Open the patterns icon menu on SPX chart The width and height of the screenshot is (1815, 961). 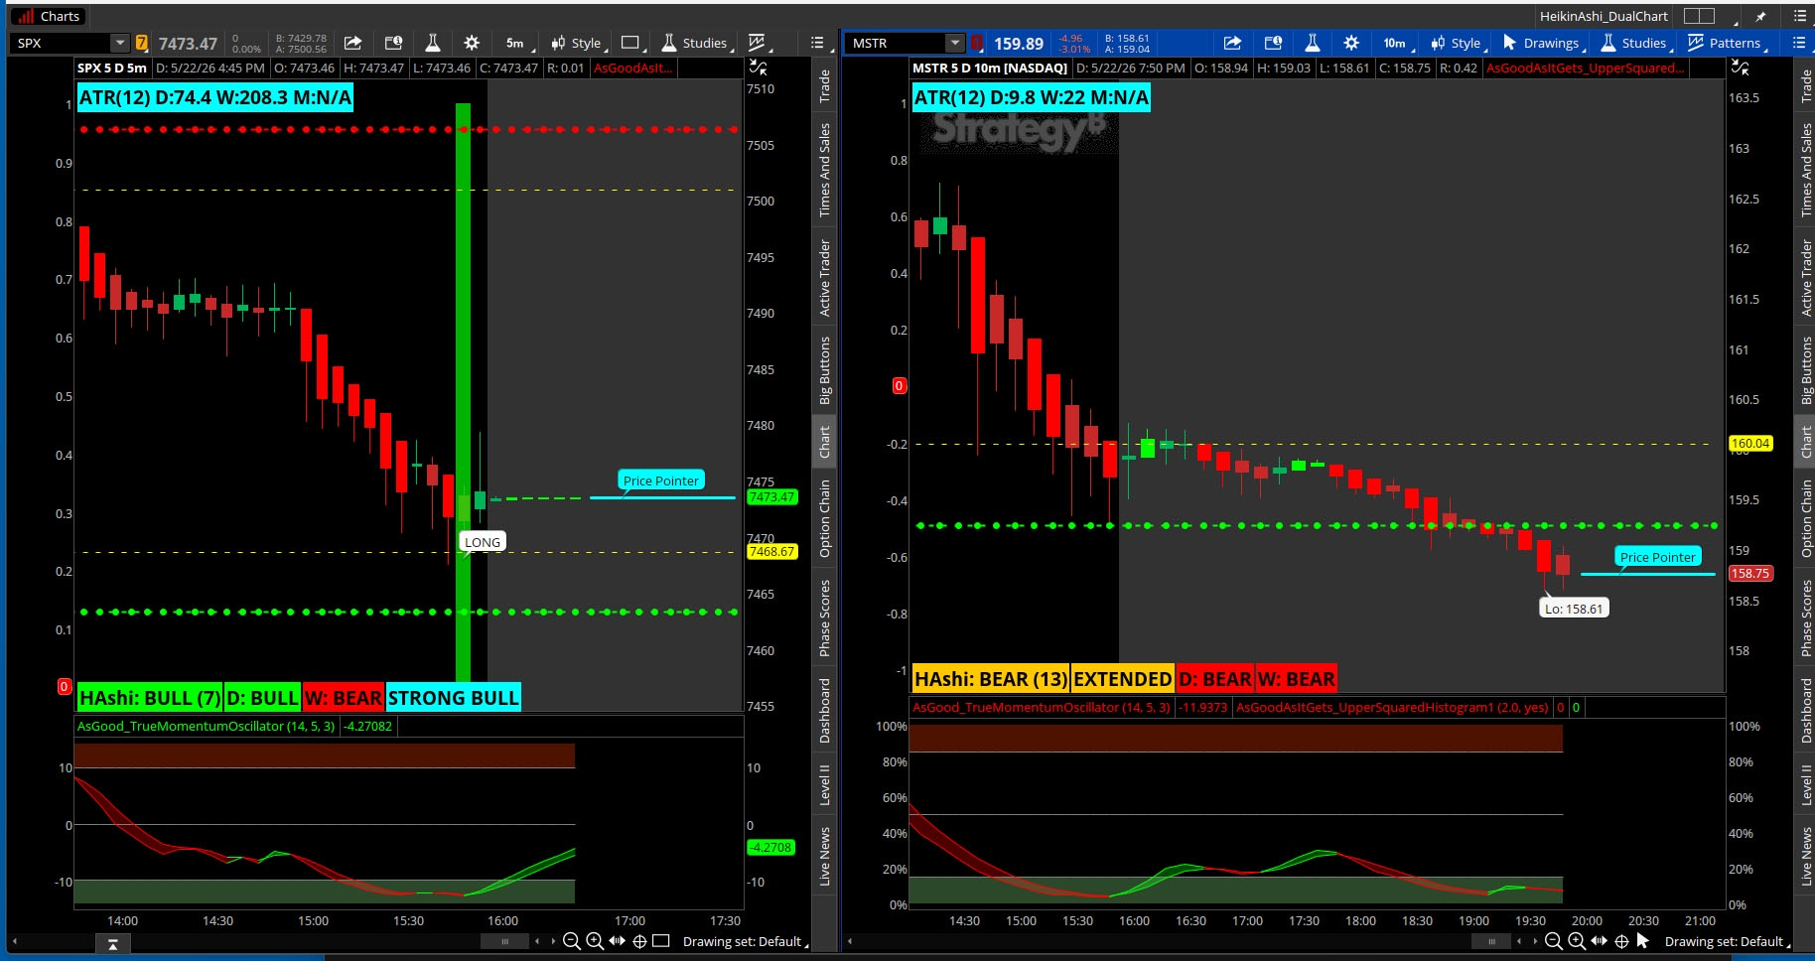(760, 43)
